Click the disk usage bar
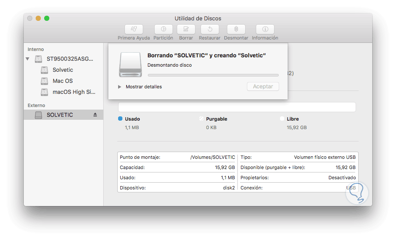This screenshot has width=396, height=240. pos(237,107)
